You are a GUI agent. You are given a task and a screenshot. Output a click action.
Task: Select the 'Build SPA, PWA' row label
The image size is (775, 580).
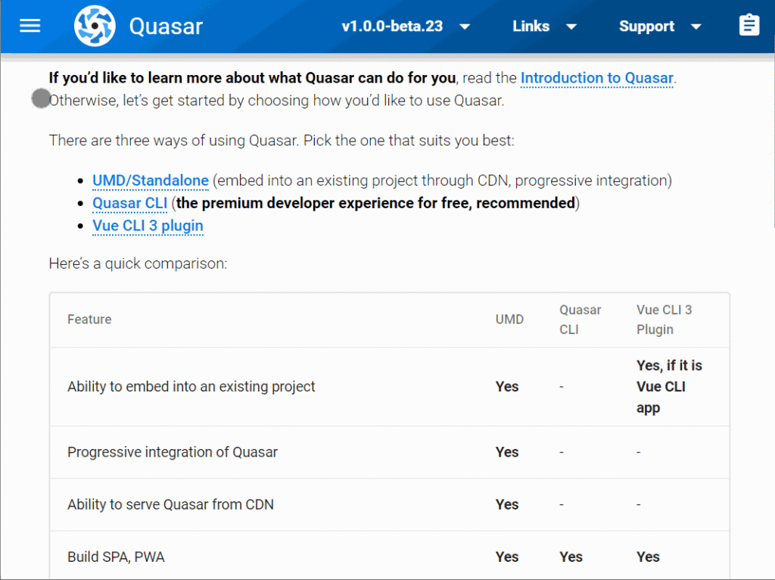(116, 557)
